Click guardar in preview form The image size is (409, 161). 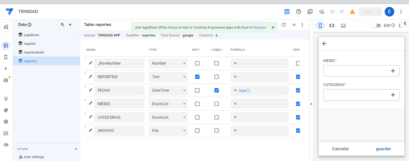[x=384, y=149]
